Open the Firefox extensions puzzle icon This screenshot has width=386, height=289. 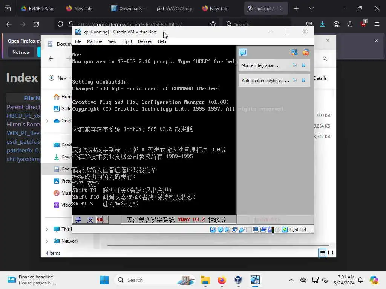pos(350,24)
